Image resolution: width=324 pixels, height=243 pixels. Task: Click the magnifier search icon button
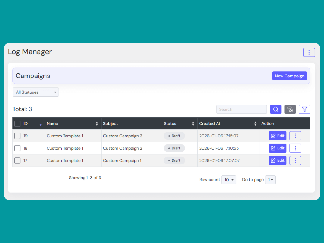(x=276, y=109)
